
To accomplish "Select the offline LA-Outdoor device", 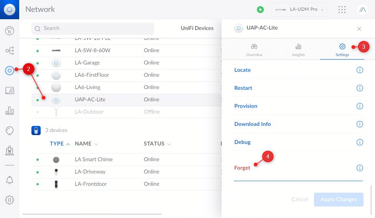I will click(x=89, y=112).
